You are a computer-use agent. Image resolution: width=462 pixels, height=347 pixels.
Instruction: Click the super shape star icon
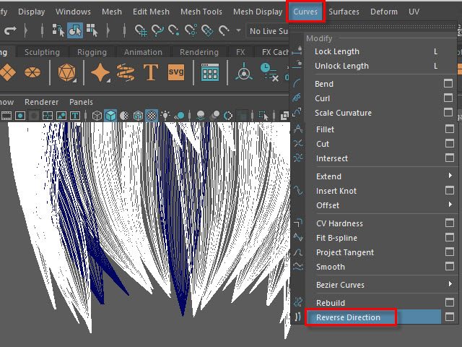[x=100, y=72]
